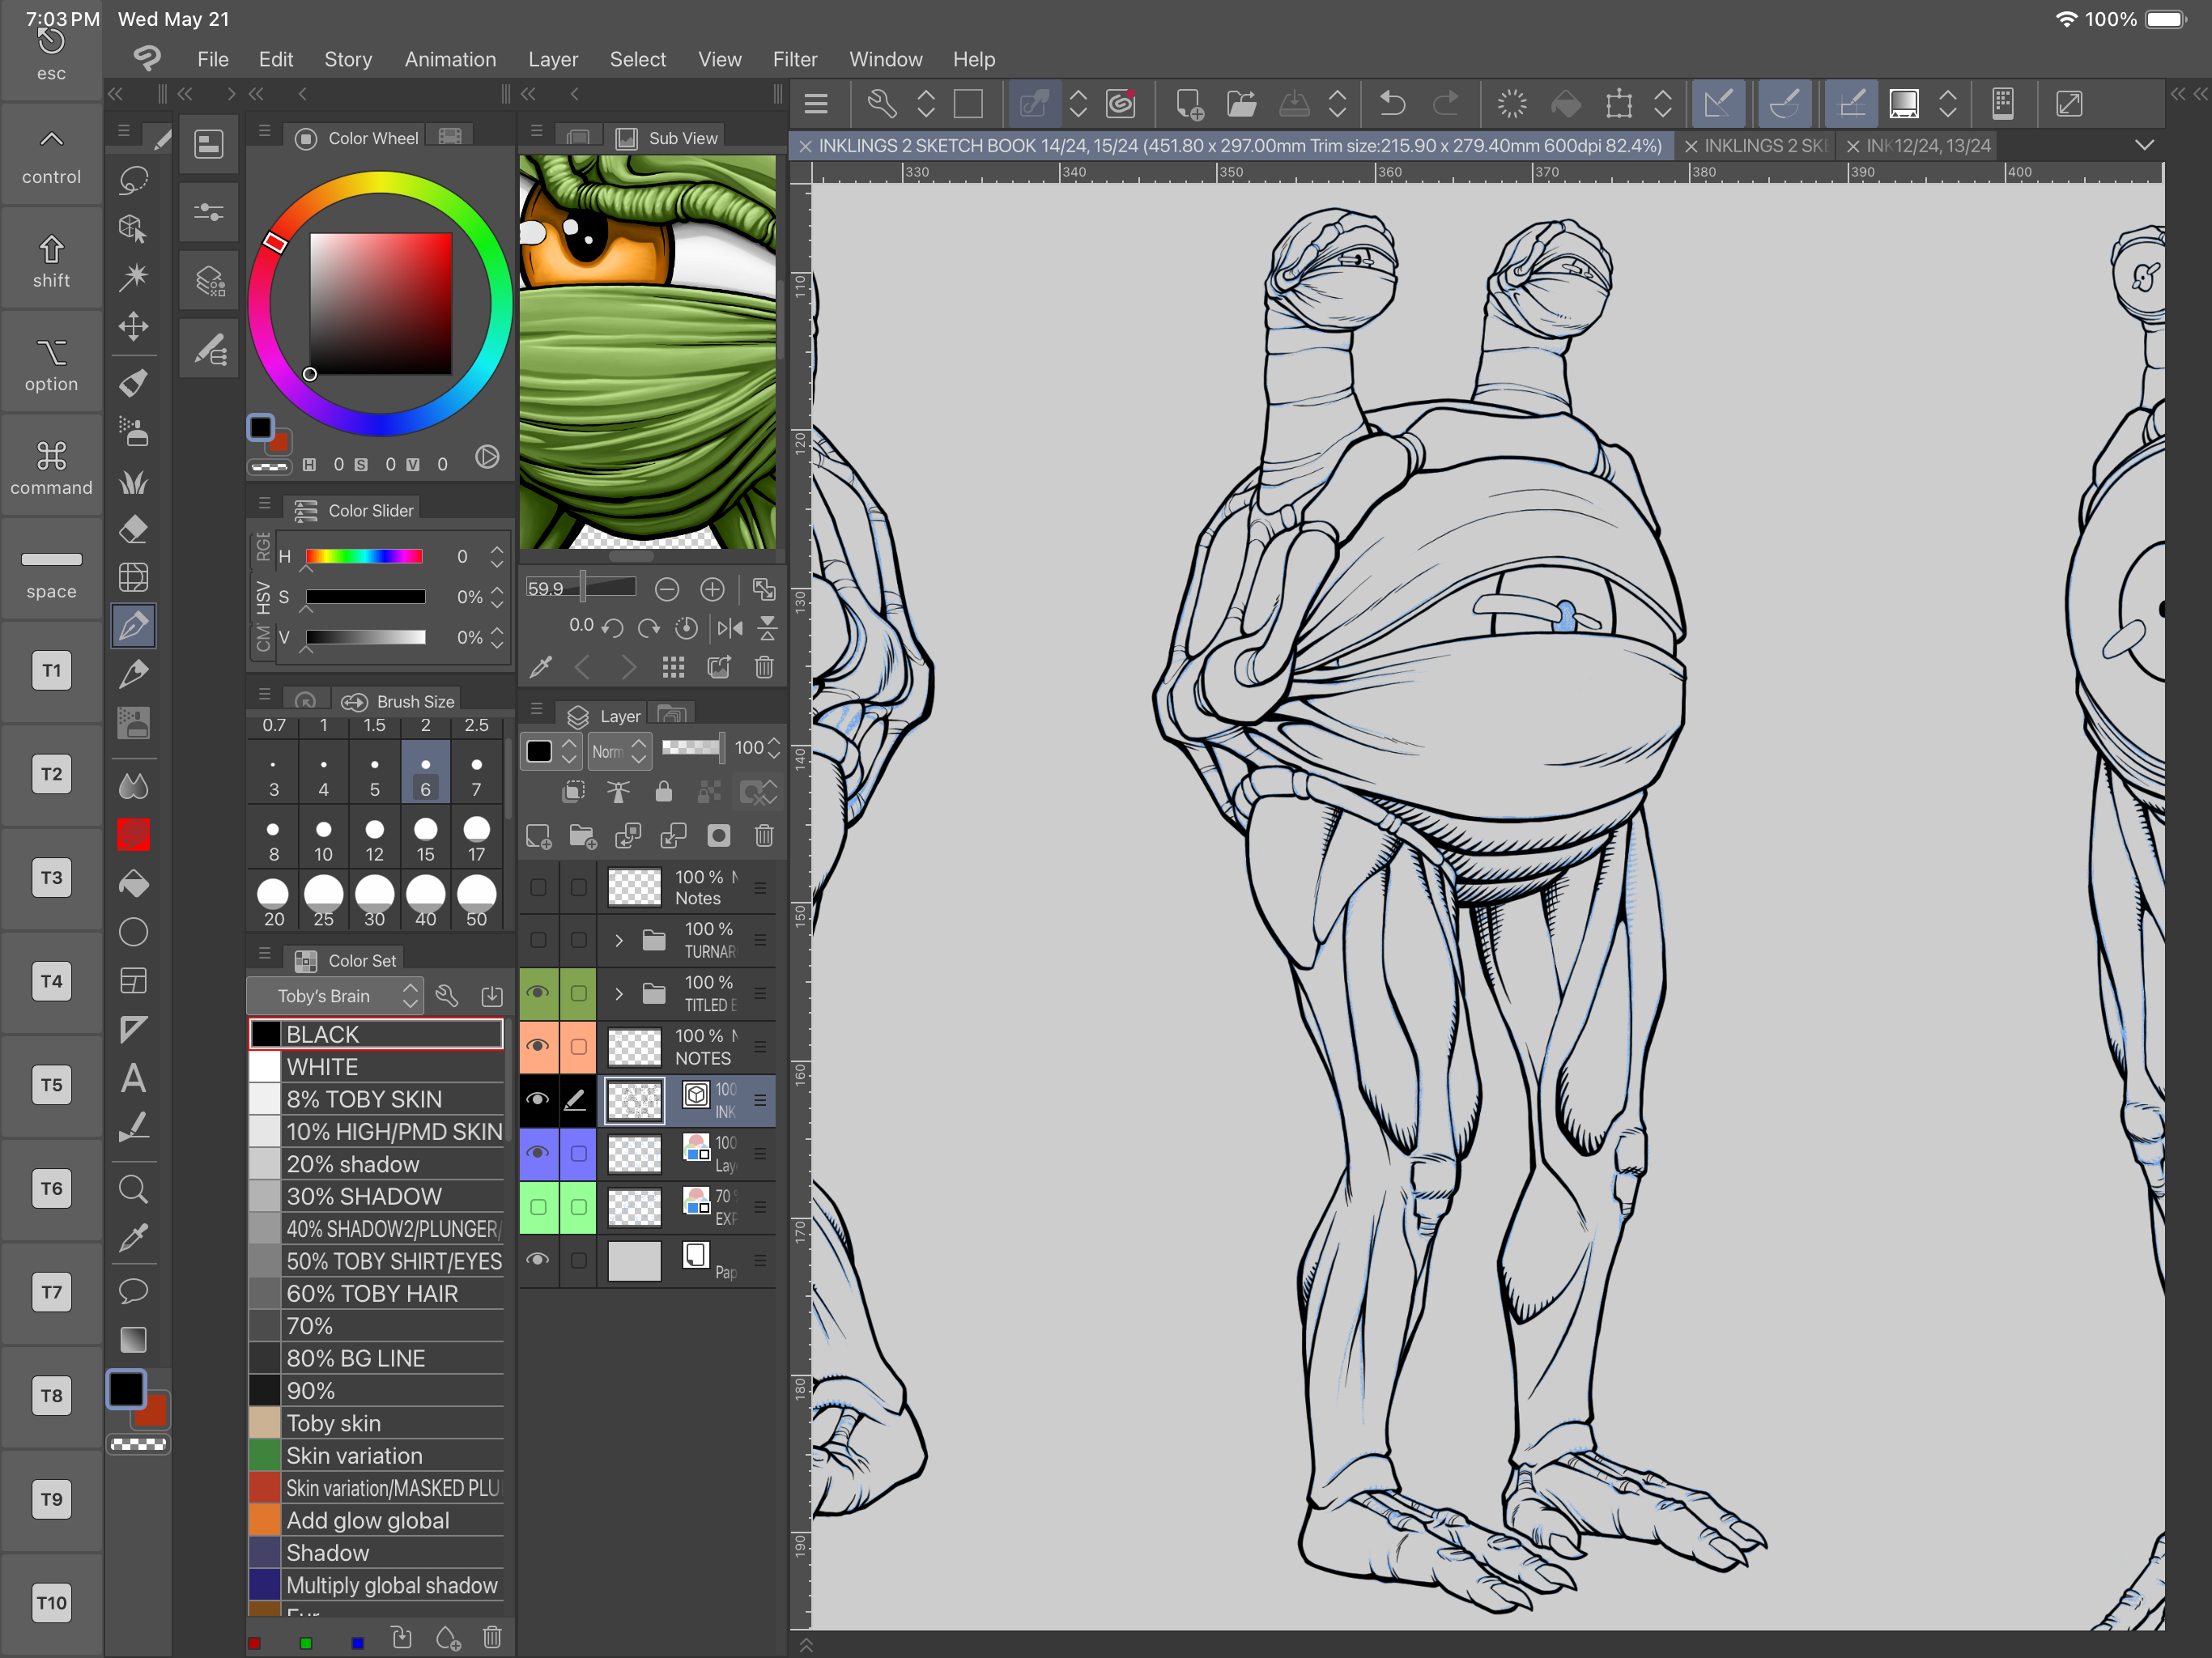Expand the TURNAR layer folder
Image resolution: width=2212 pixels, height=1658 pixels.
tap(619, 940)
